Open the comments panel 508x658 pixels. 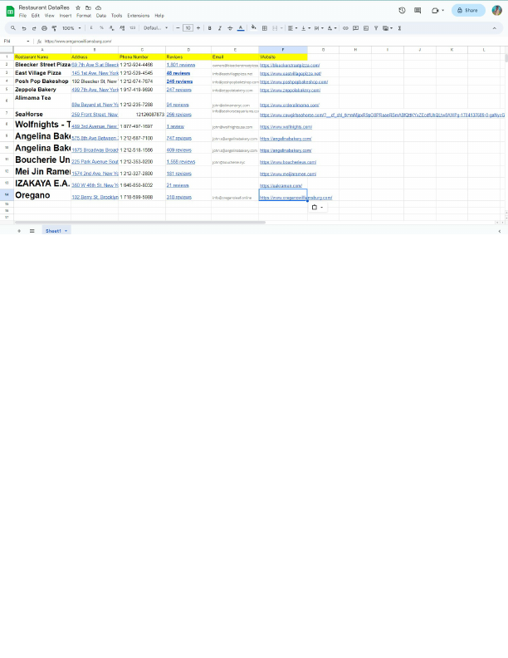[x=418, y=11]
